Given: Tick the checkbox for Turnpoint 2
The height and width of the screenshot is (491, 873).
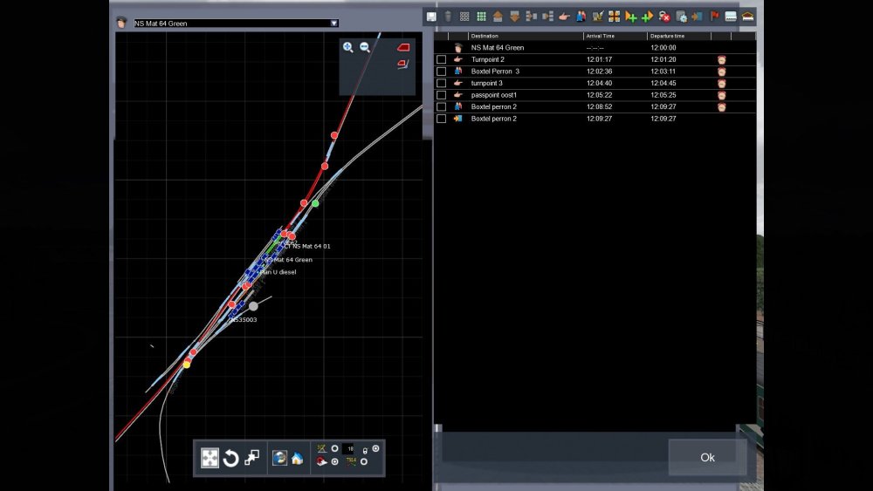Looking at the screenshot, I should 441,59.
